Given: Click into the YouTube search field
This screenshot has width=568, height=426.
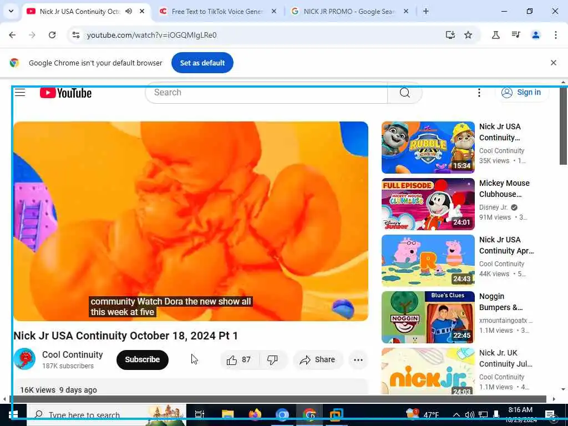Looking at the screenshot, I should 266,93.
